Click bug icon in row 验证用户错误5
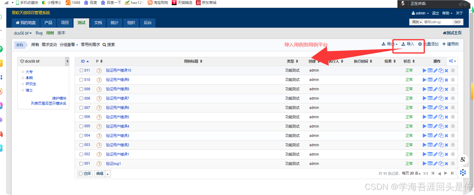The height and width of the screenshot is (195, 474). coord(453,117)
